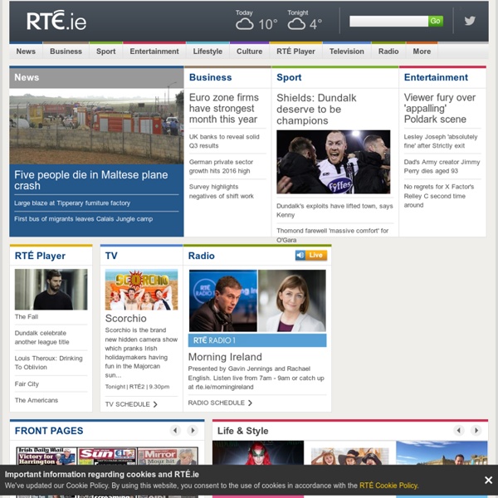Open the Mirror front page thumbnail

[x=168, y=456]
